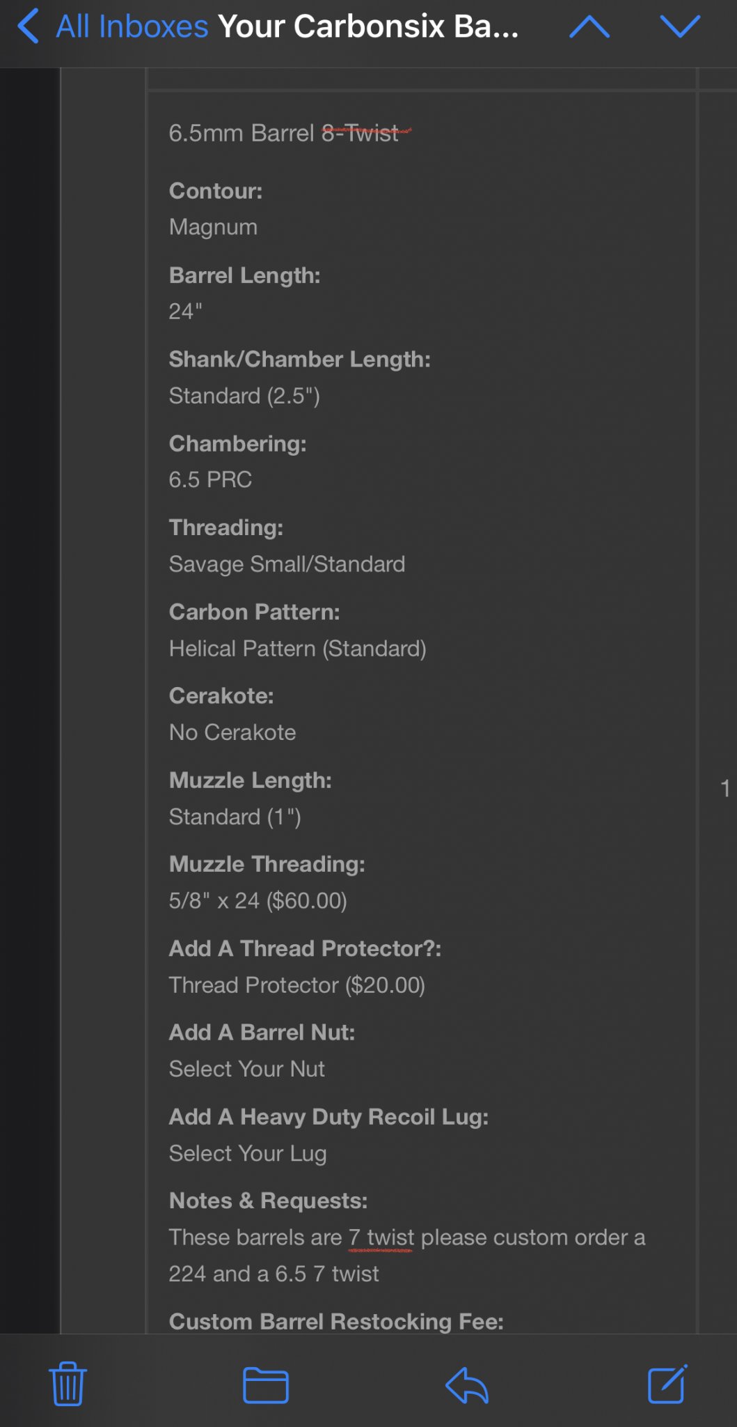Open reply options with the reply arrow

point(466,1384)
